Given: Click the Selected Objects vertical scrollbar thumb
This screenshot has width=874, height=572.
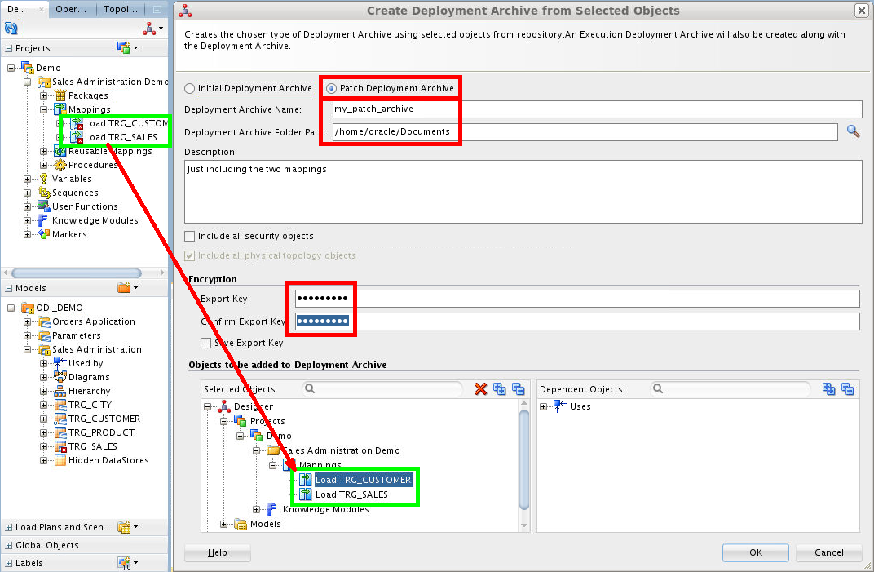Looking at the screenshot, I should coord(524,459).
